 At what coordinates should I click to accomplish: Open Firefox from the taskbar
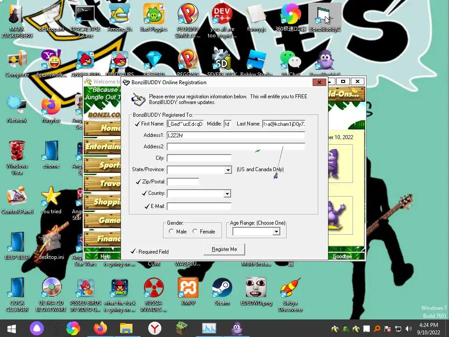(x=100, y=328)
